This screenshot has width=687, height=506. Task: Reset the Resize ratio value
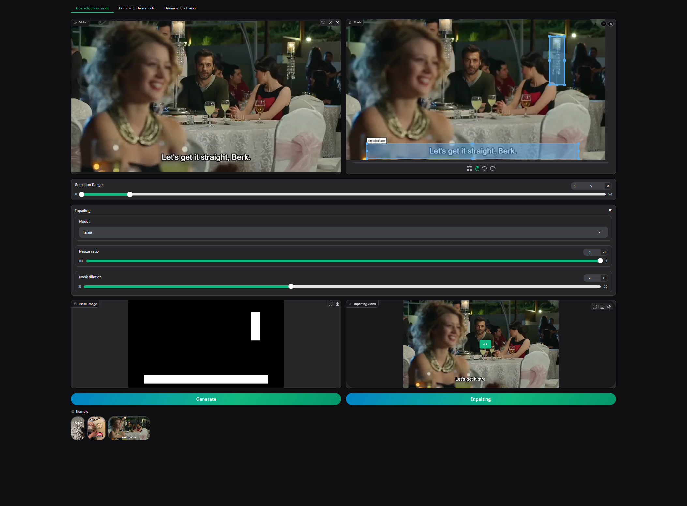click(x=604, y=252)
